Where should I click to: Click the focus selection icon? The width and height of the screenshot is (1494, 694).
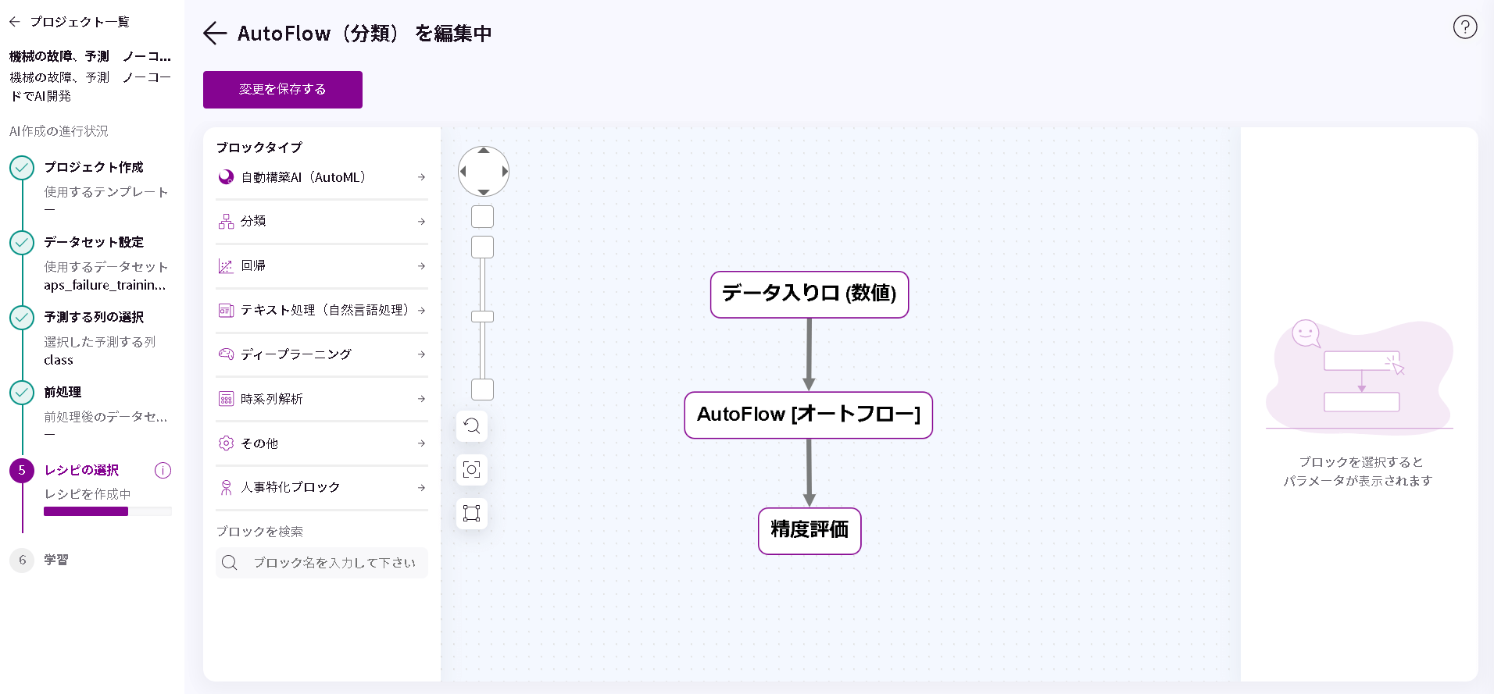(472, 470)
